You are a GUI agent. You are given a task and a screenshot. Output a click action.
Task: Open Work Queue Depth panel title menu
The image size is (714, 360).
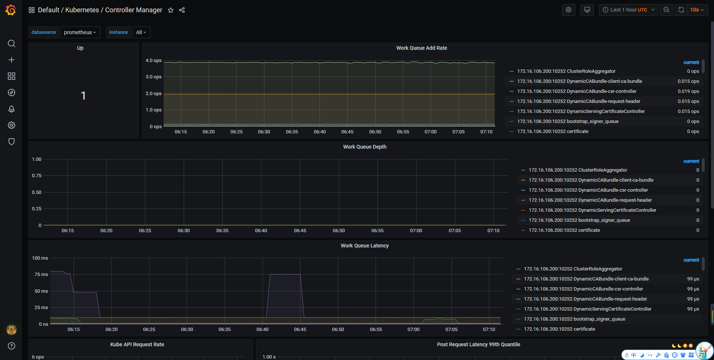pyautogui.click(x=365, y=147)
